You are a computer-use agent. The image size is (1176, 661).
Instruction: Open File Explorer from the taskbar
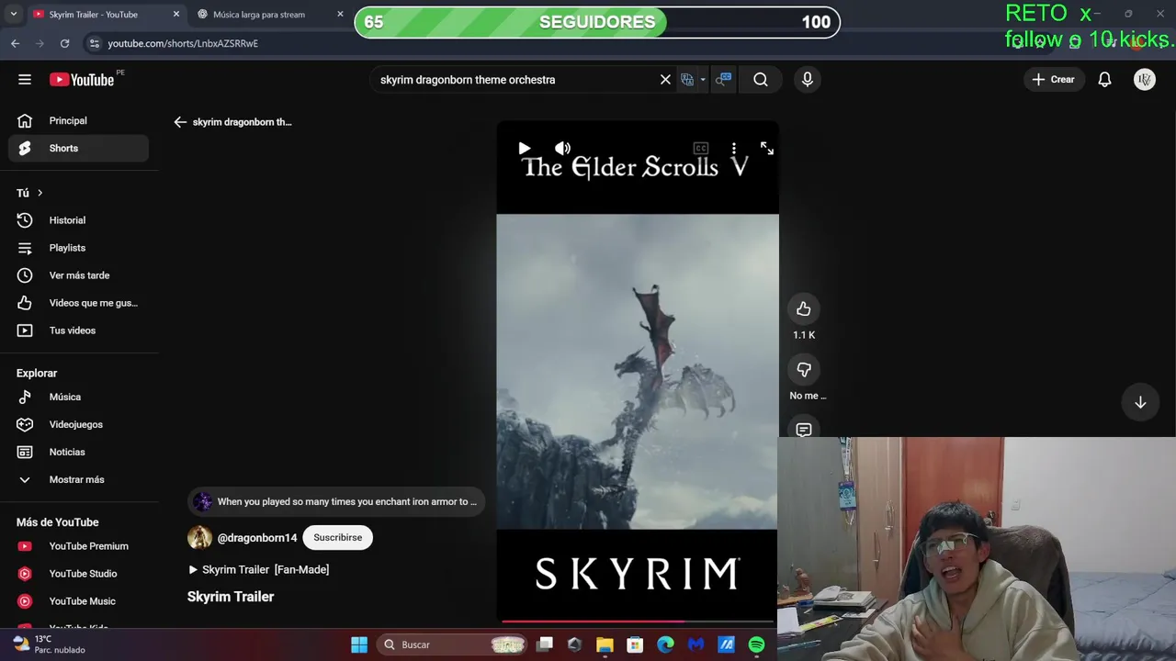605,644
